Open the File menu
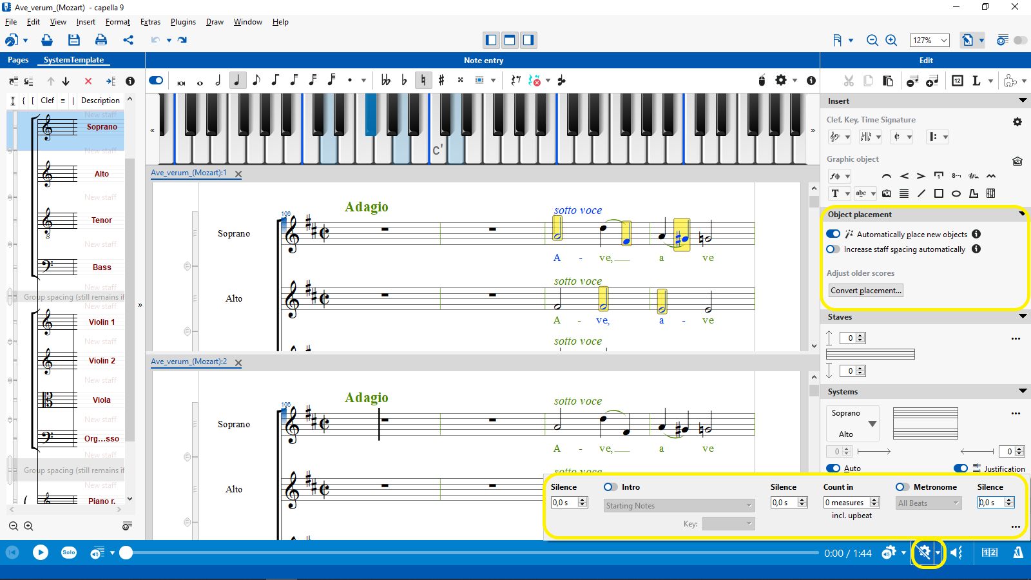Viewport: 1031px width, 580px height. [11, 22]
